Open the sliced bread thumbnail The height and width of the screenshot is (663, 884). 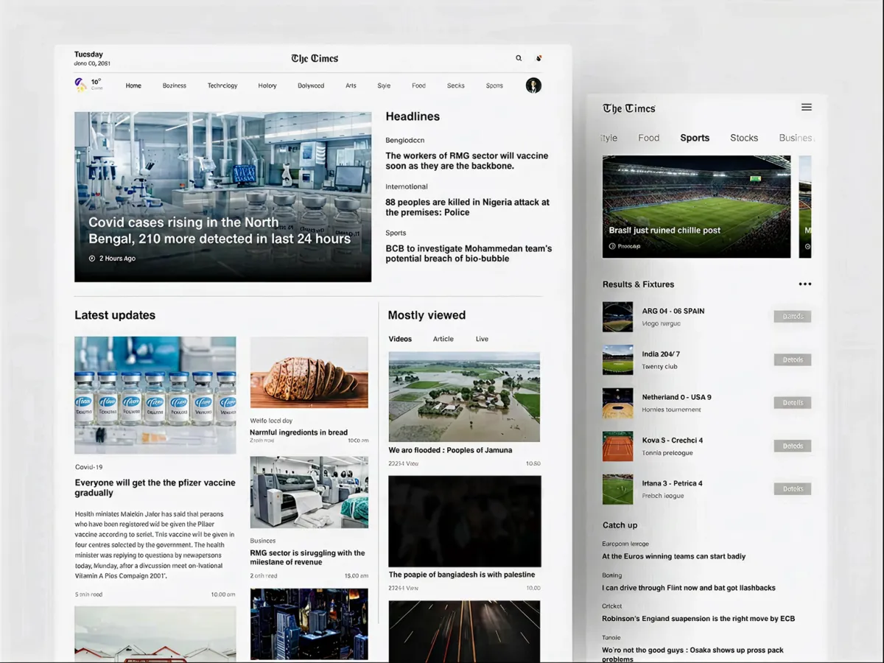point(309,373)
